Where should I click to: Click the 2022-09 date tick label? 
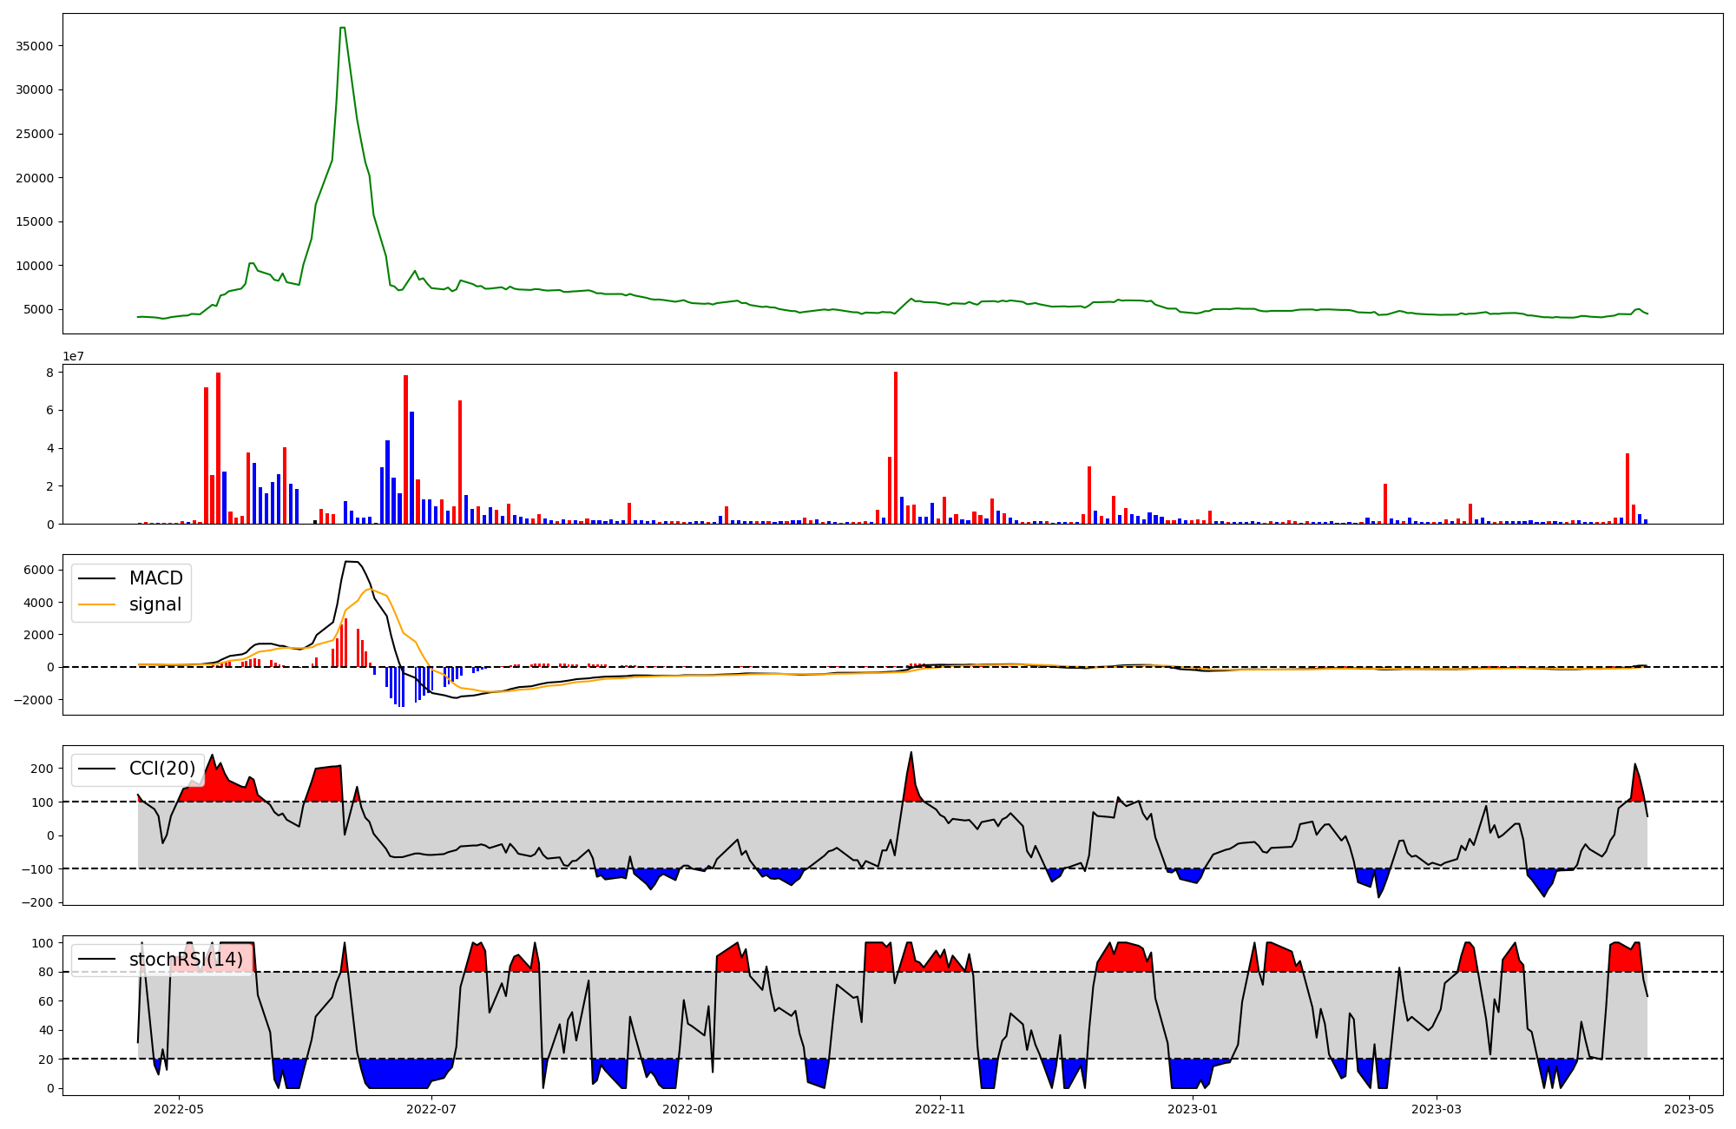coord(687,1108)
